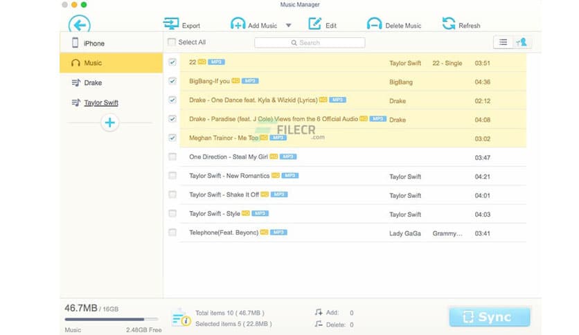Refresh the music list
Screen dimensions: 579x335
449,24
